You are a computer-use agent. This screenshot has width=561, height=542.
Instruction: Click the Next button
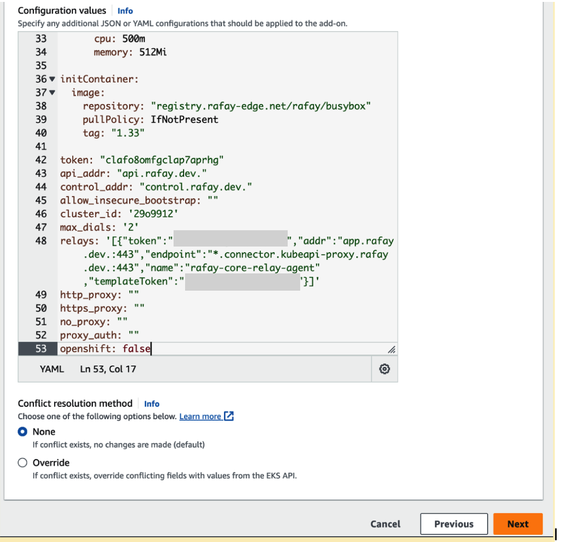518,524
